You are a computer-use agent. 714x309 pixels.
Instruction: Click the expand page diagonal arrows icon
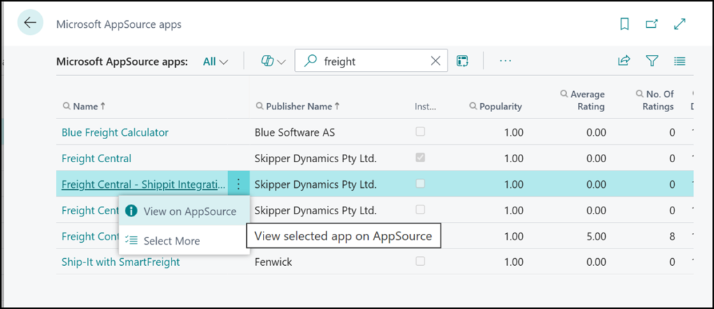tap(680, 24)
